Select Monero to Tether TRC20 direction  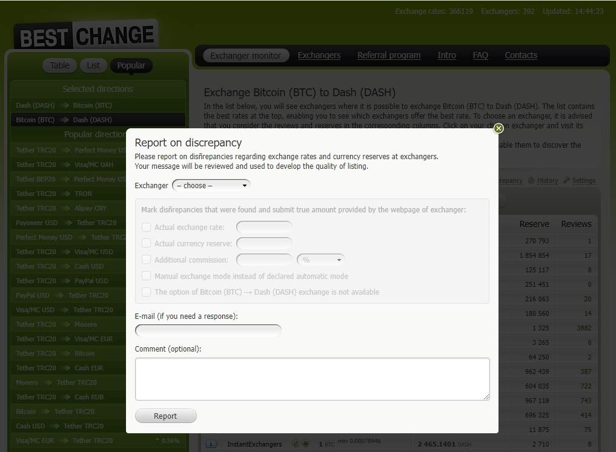point(69,382)
